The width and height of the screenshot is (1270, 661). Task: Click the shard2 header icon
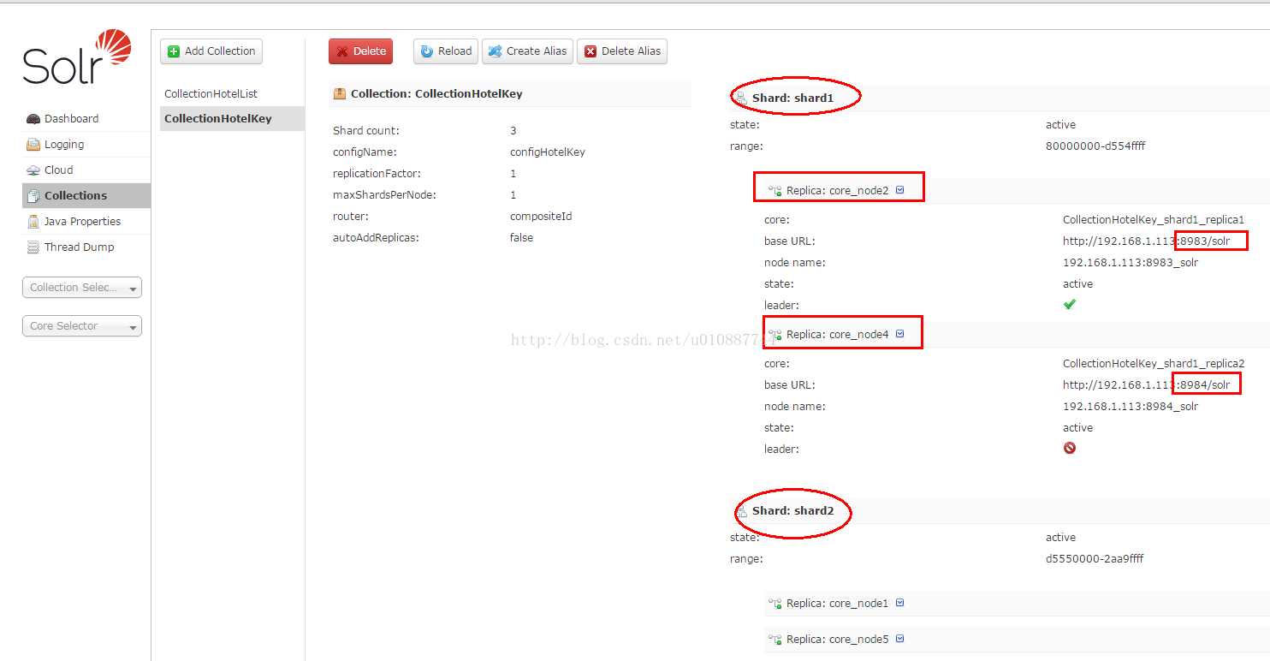click(x=741, y=511)
